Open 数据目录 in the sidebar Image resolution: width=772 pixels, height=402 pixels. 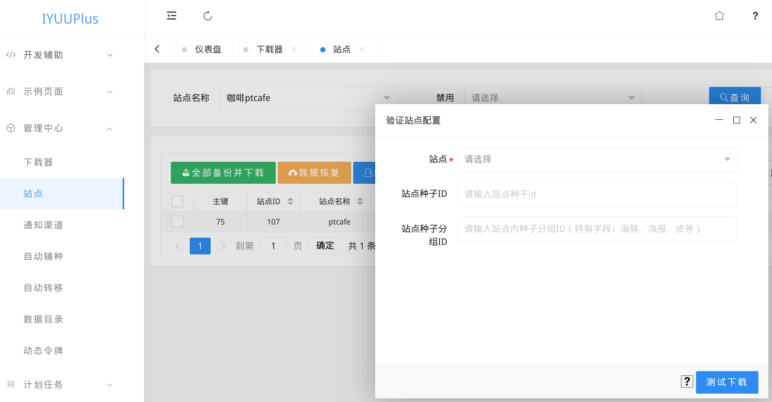click(62, 319)
